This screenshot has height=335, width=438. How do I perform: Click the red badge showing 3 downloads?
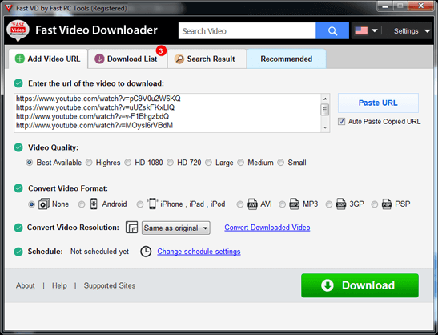coord(161,51)
